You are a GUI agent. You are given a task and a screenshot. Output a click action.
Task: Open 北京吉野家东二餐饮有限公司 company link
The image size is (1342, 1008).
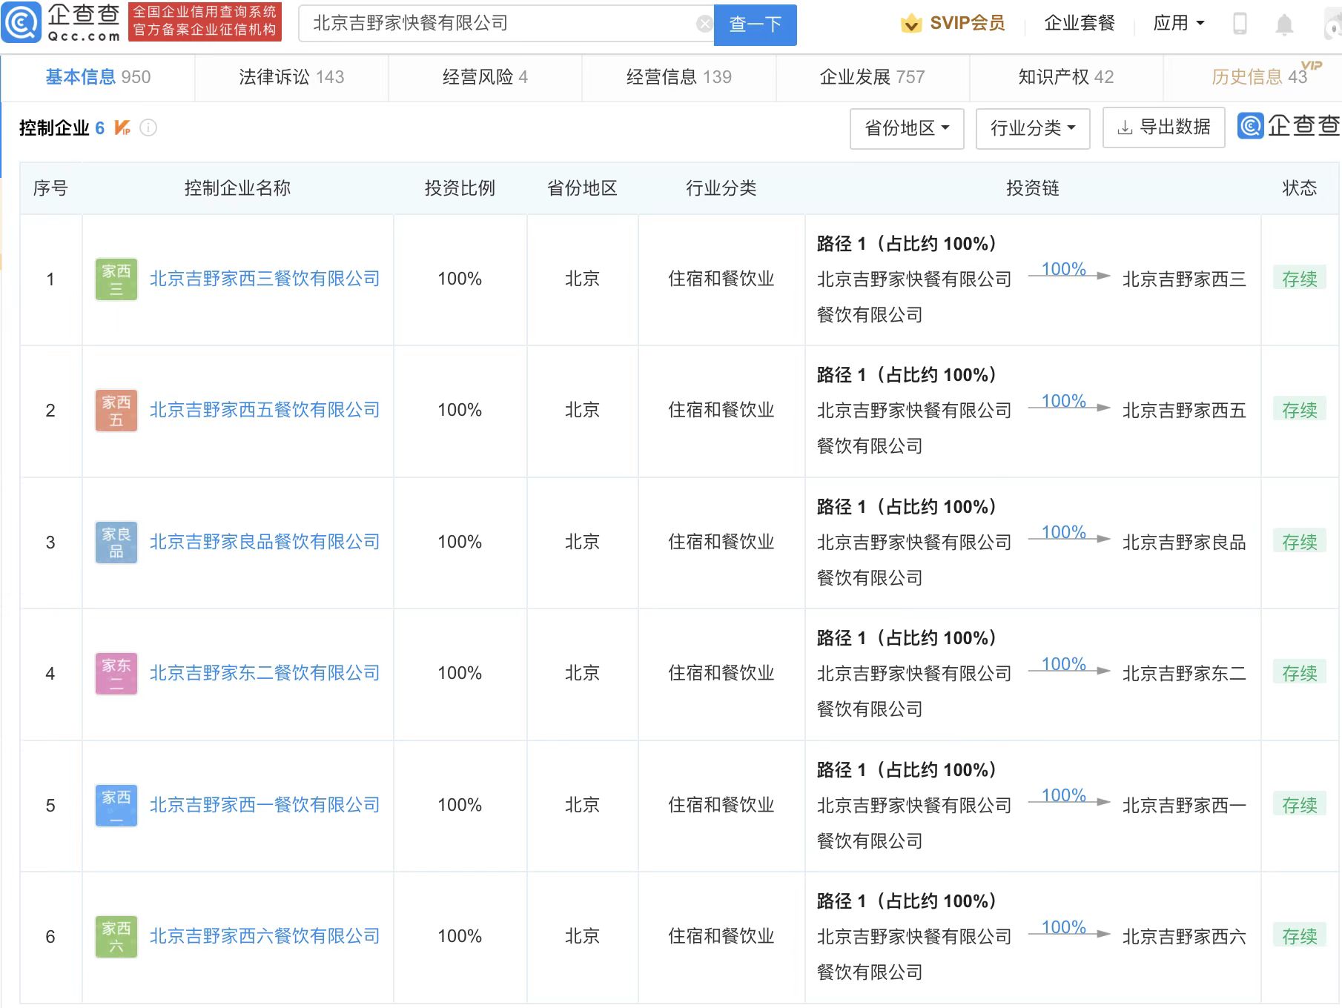pyautogui.click(x=265, y=674)
